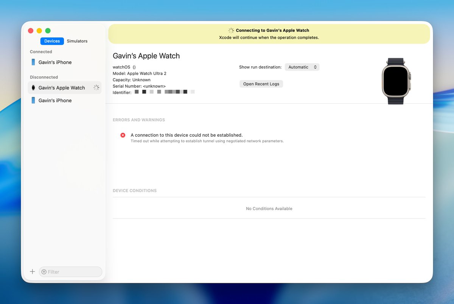Click the 'Disconnected' section header in sidebar

coord(44,77)
